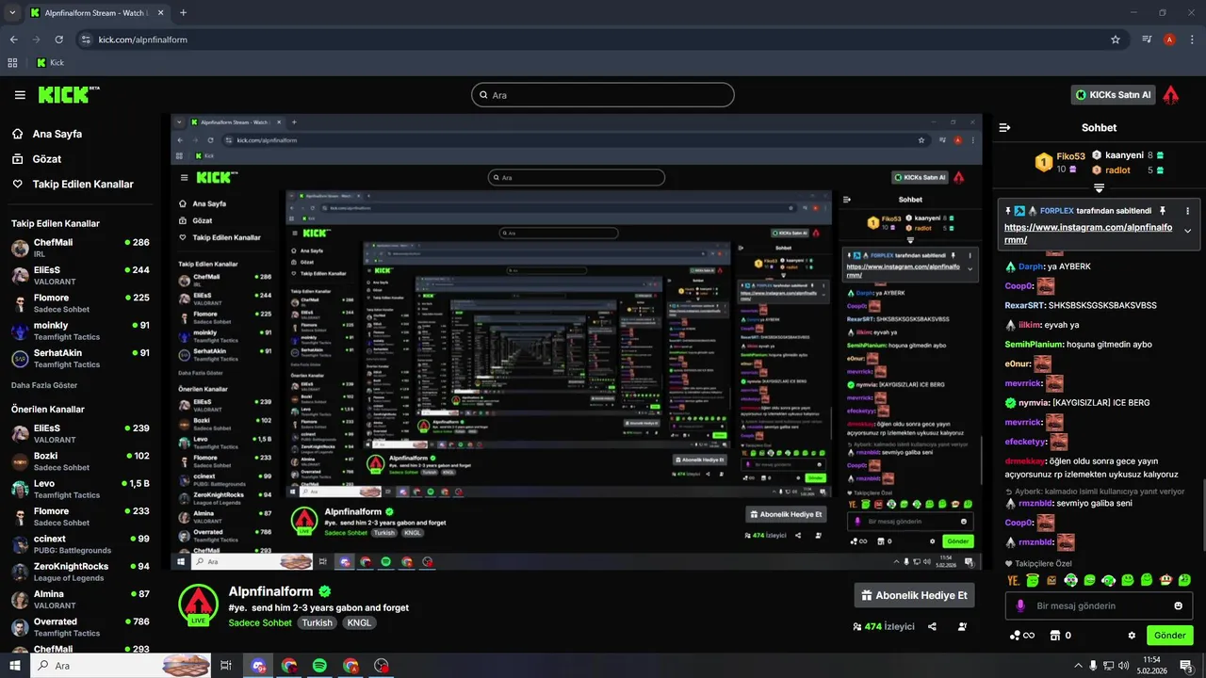Open the notification center with 3 alerts
Image resolution: width=1206 pixels, height=678 pixels.
point(1185,666)
